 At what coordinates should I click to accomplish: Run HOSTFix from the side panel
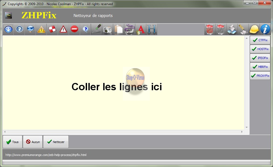[260, 49]
